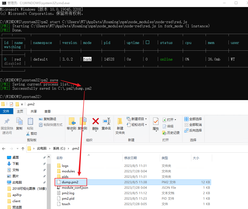
Task: Click the properties checkmark icon in quick access toolbar
Action: (x=11, y=104)
